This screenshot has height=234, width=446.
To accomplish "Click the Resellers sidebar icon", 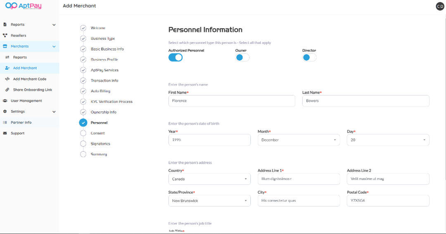I will (x=5, y=35).
